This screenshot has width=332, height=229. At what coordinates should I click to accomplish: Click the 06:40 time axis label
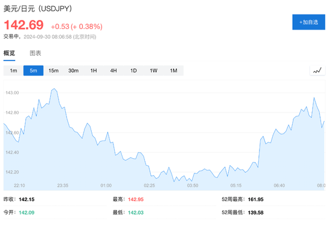279,185
